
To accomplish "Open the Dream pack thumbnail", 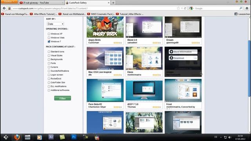I will coord(183,27).
